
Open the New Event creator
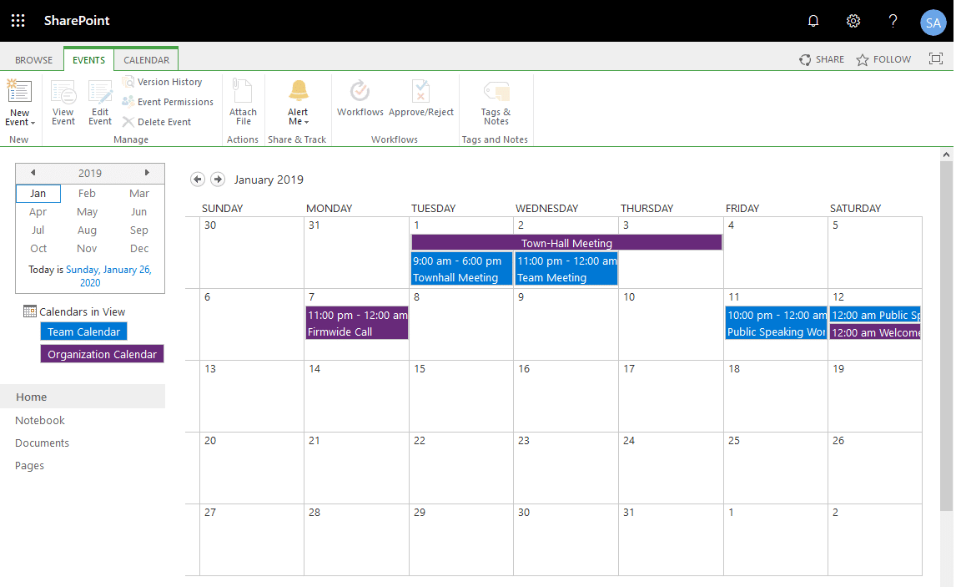[x=19, y=94]
